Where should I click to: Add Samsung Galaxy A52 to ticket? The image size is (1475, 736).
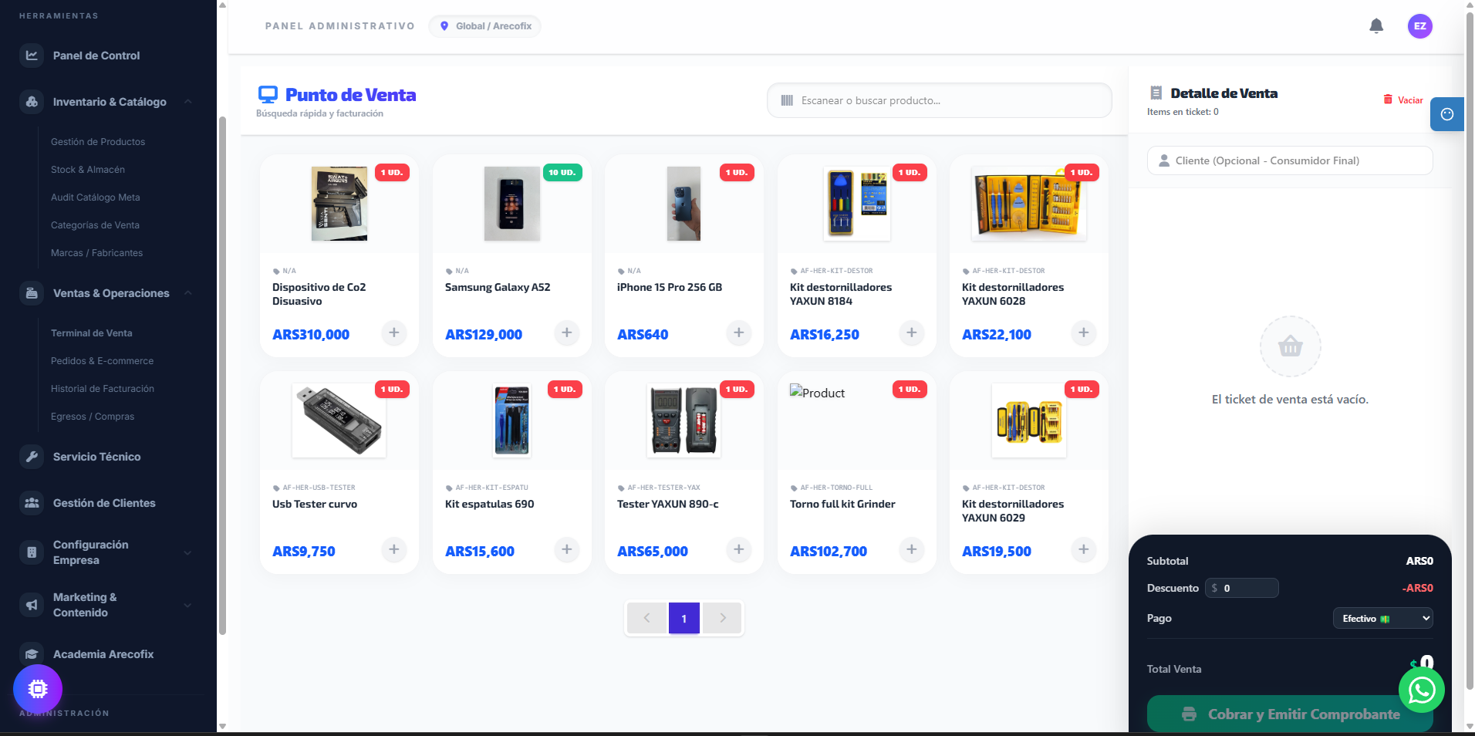(x=567, y=333)
